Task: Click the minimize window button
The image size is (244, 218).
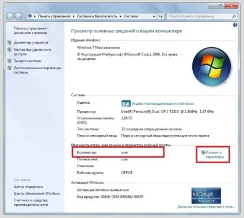Action: 212,6
